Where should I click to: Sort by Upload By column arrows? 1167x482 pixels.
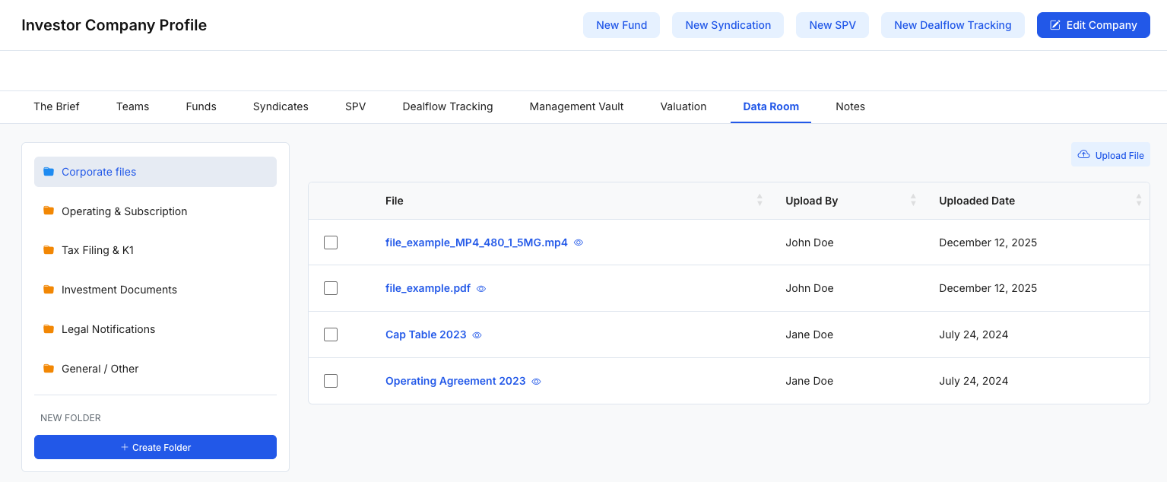pos(913,201)
